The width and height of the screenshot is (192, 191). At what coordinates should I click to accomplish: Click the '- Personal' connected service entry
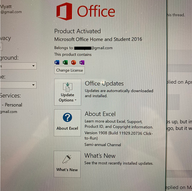[12, 105]
